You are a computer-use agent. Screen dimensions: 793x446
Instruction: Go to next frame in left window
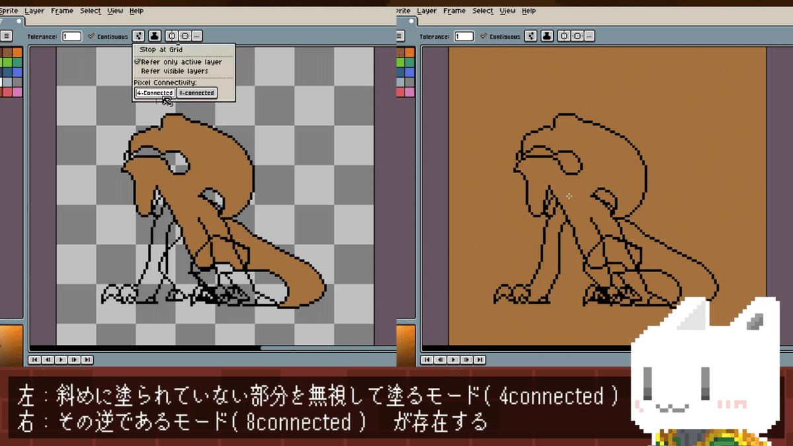coord(74,360)
